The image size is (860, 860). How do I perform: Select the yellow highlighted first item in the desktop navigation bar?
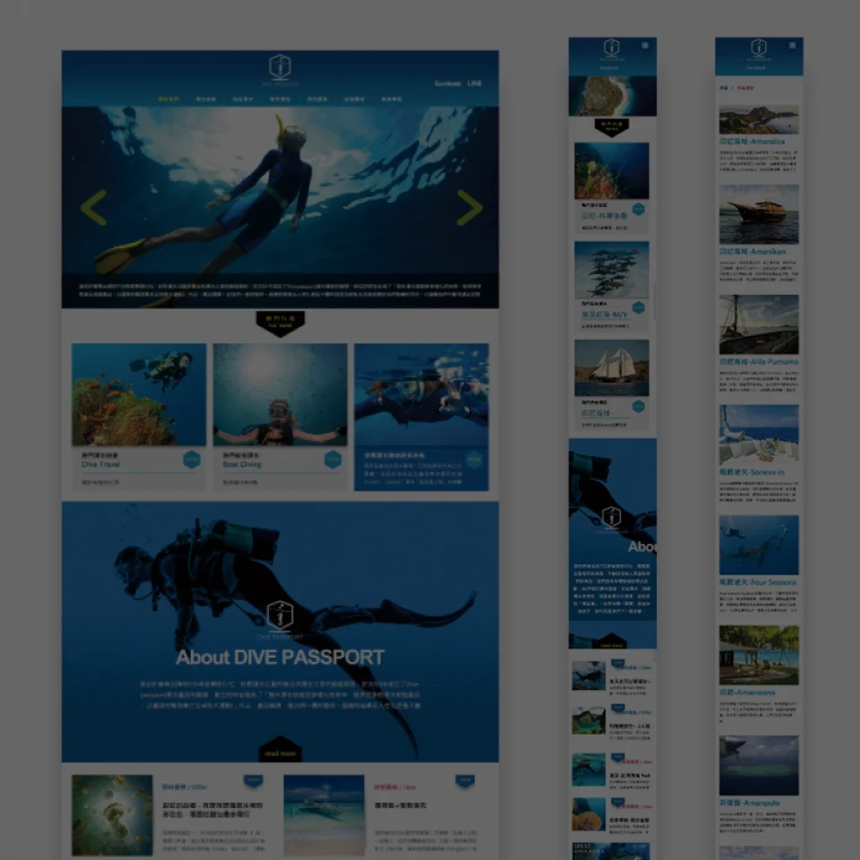(x=168, y=99)
